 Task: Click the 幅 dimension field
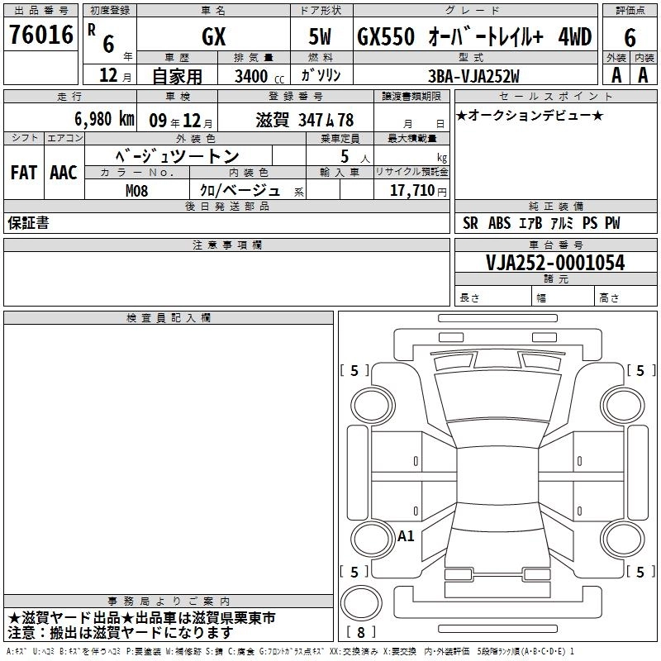pos(564,296)
